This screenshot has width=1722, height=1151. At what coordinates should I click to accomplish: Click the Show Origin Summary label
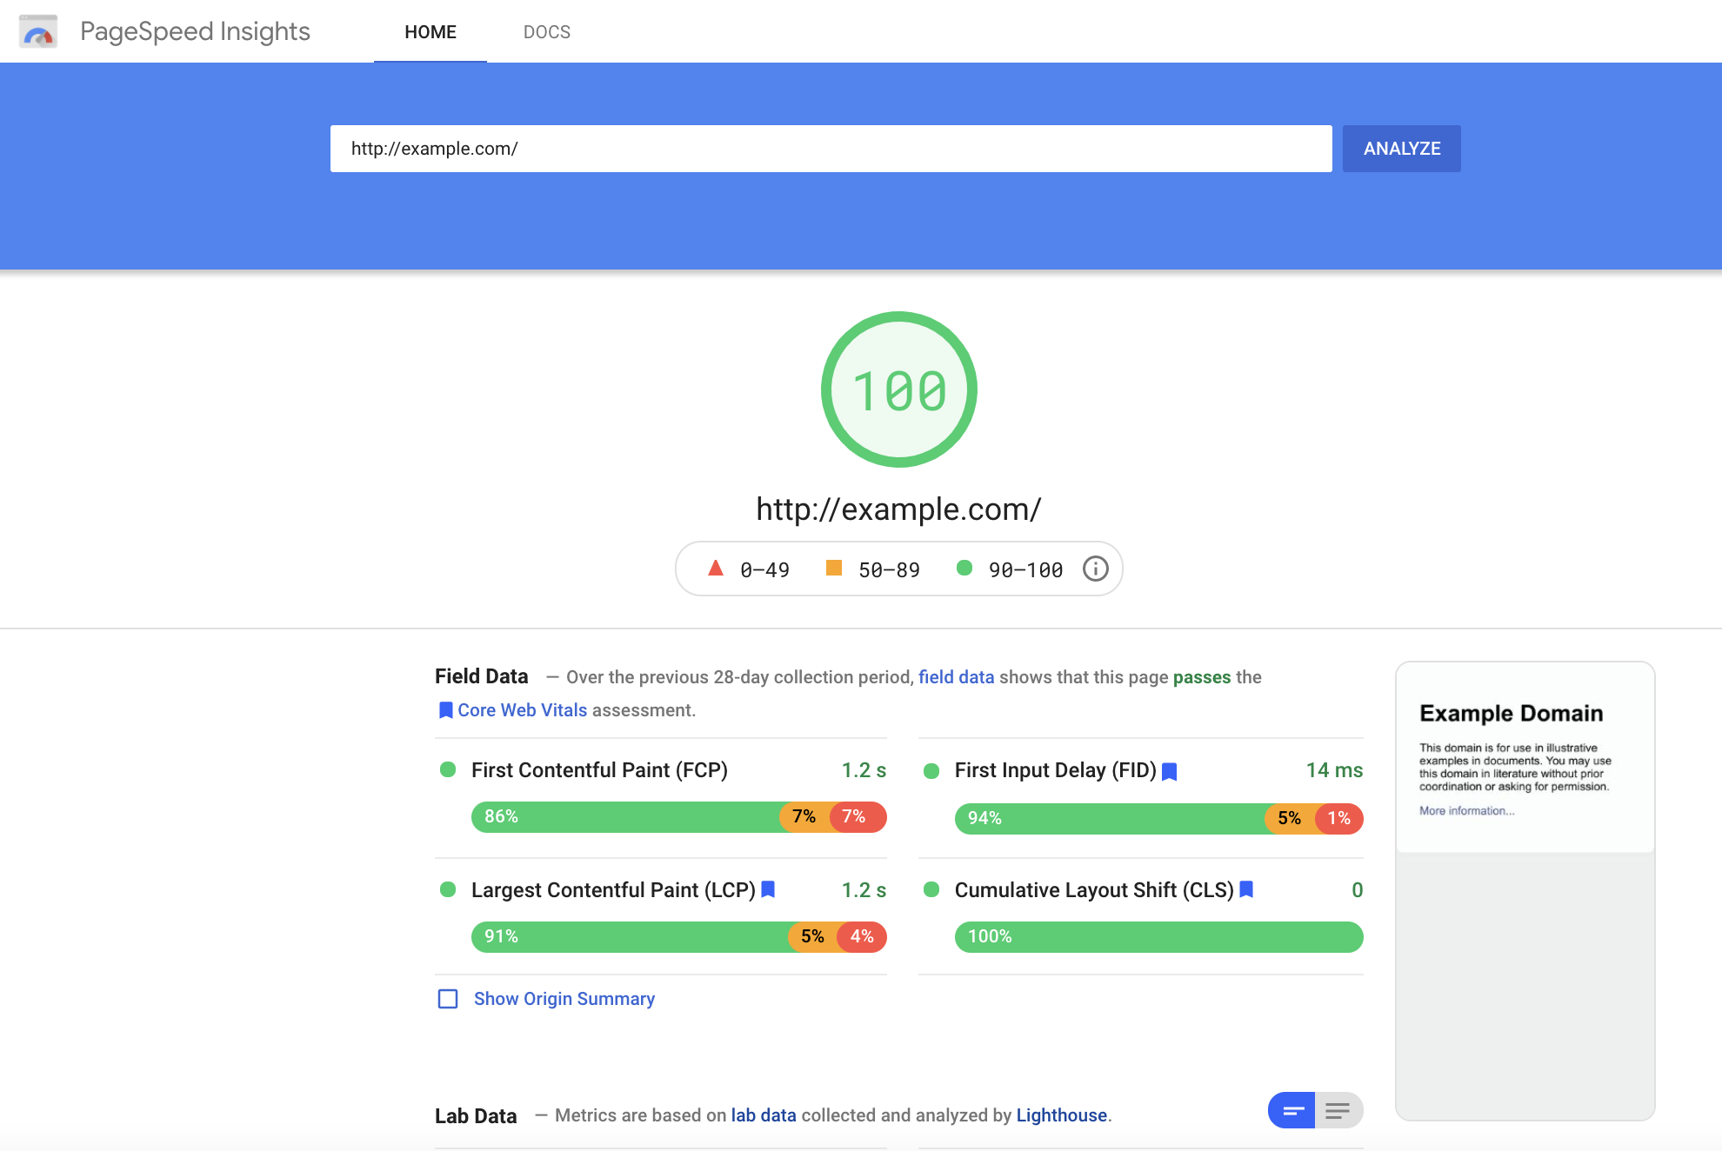pos(564,999)
